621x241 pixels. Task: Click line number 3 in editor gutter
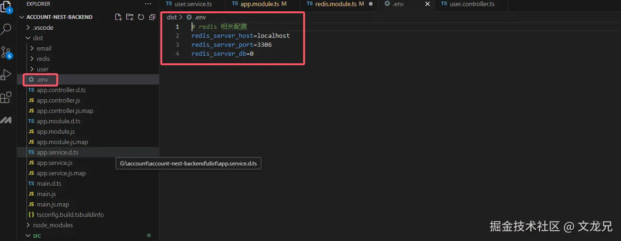[177, 44]
